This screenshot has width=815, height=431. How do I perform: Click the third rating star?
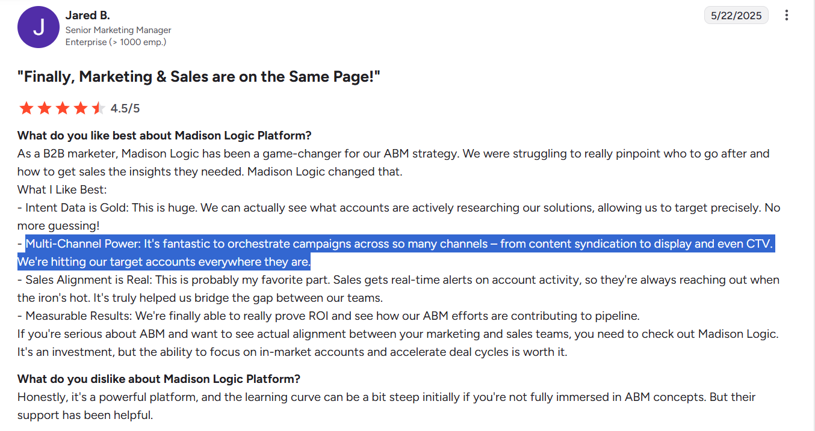62,108
